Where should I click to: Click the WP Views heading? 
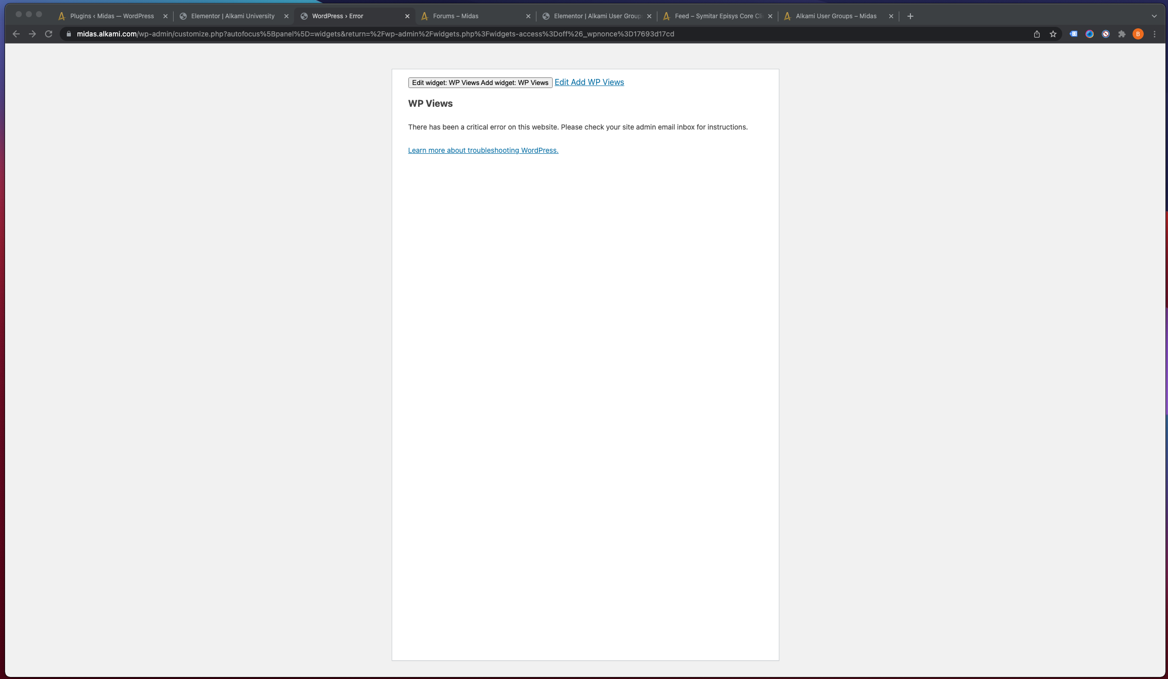(x=431, y=104)
